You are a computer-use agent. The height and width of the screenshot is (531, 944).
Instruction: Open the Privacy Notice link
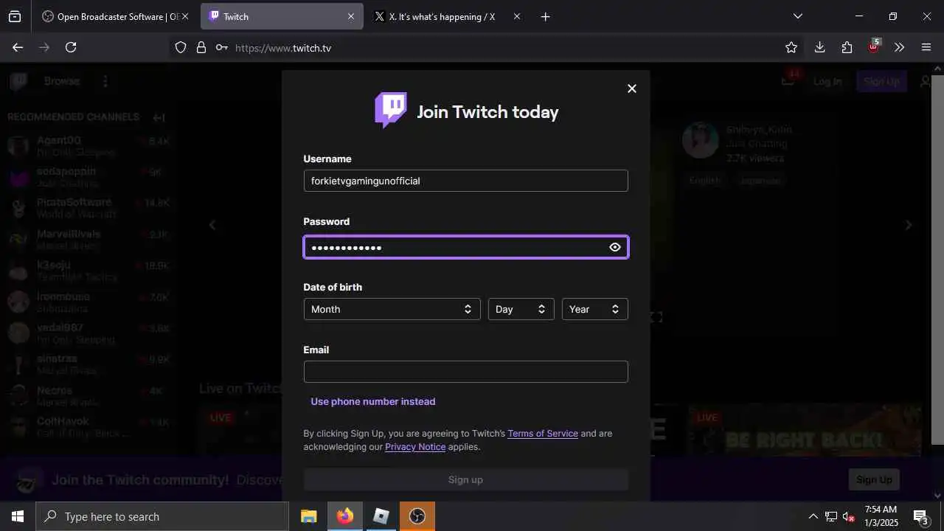pos(415,447)
